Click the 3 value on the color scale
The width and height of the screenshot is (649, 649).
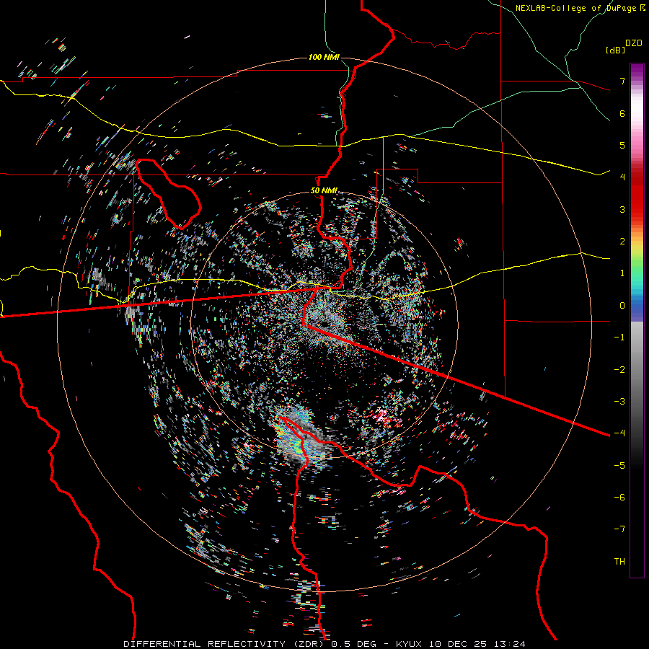(x=622, y=209)
